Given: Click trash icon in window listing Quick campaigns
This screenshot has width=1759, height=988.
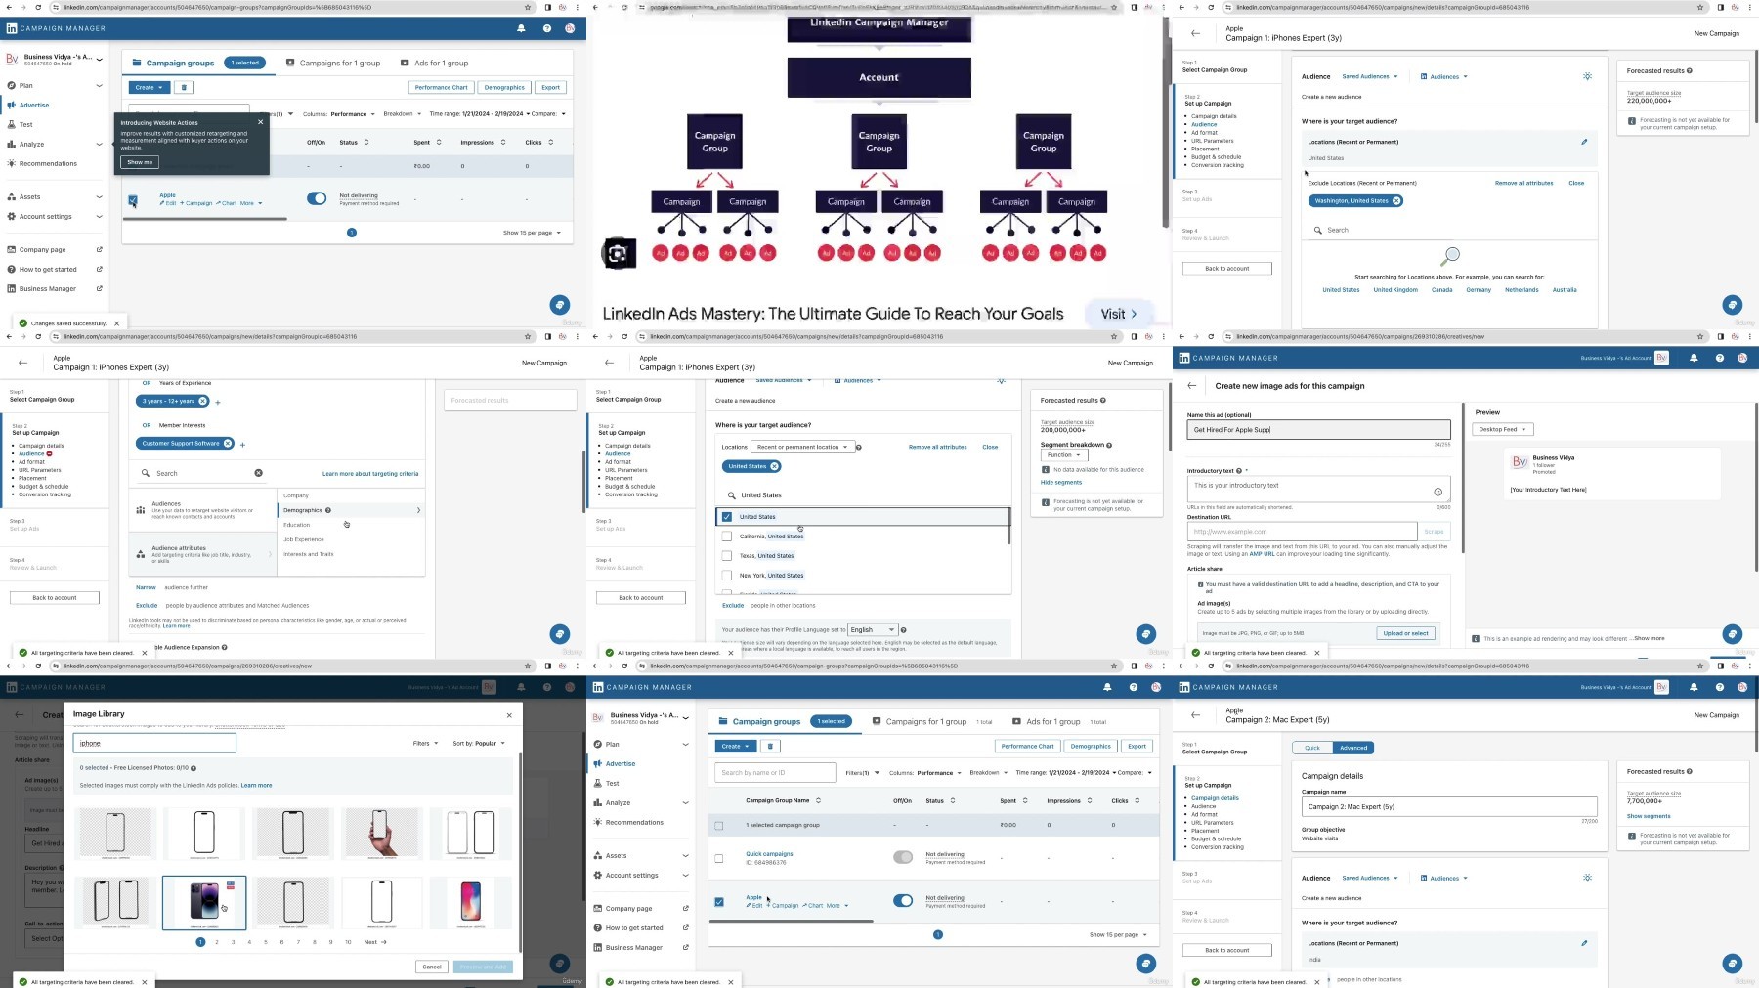Looking at the screenshot, I should click(x=770, y=746).
